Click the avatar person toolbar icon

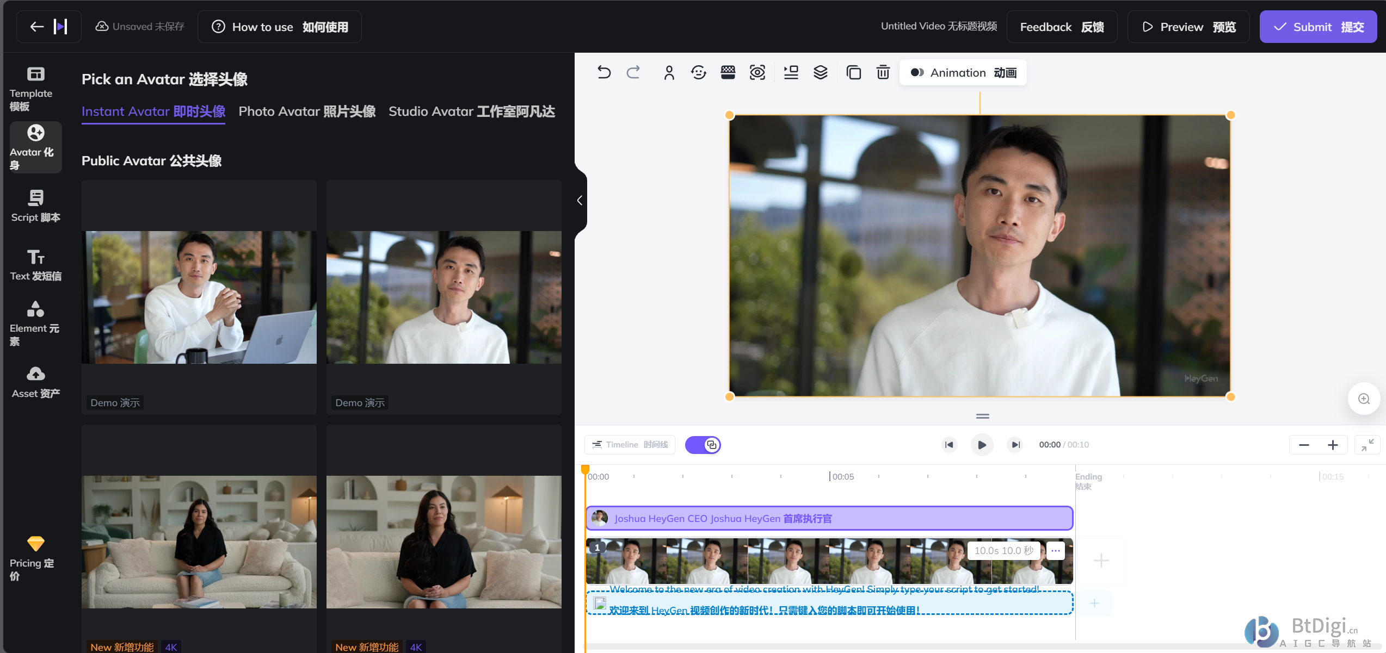[669, 72]
